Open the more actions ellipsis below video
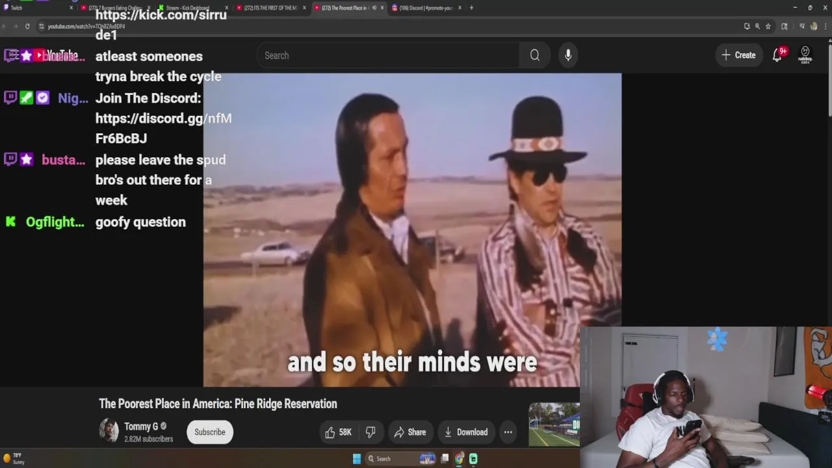Image resolution: width=832 pixels, height=468 pixels. tap(508, 432)
